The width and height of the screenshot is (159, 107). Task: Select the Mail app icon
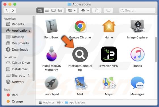[x=81, y=83]
